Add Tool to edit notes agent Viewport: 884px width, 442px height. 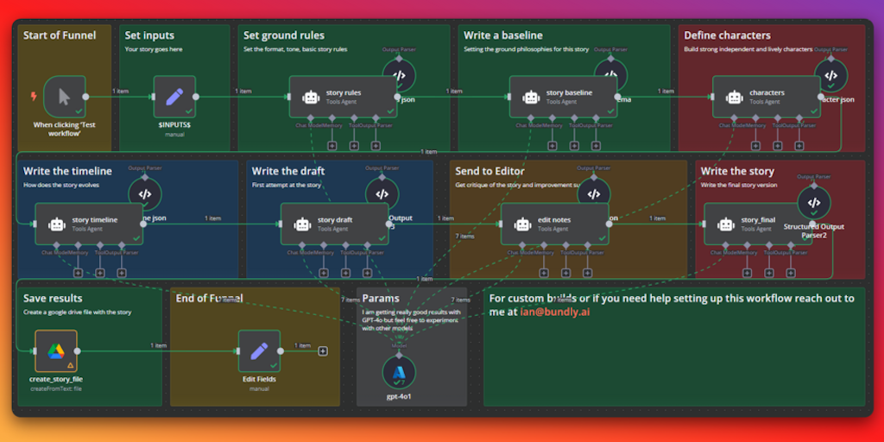(565, 273)
